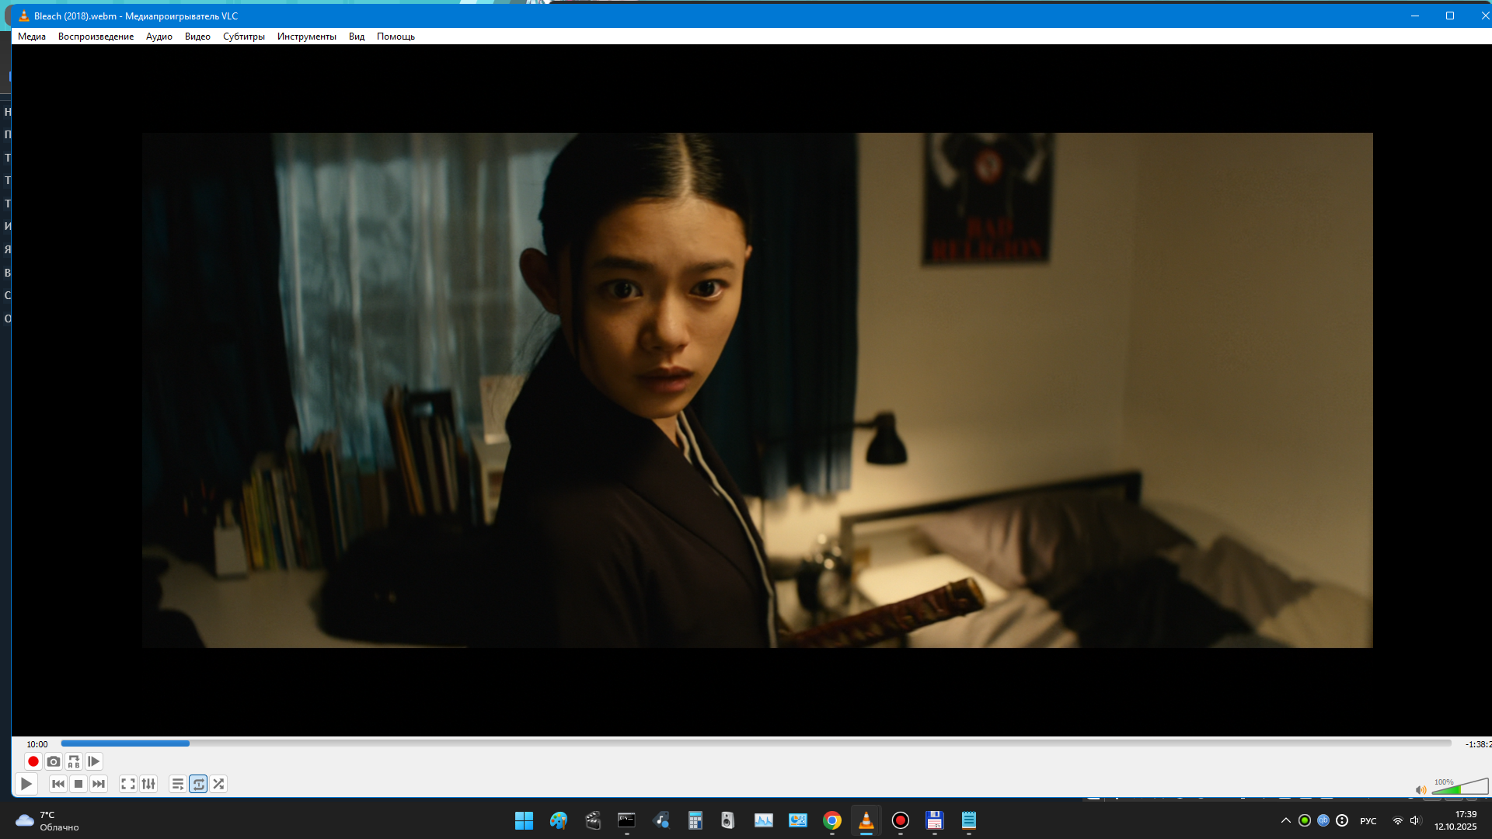
Task: Take a snapshot with the camera icon
Action: click(53, 761)
